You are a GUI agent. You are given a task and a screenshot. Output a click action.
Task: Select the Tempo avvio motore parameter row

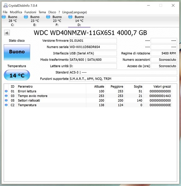tap(88, 96)
